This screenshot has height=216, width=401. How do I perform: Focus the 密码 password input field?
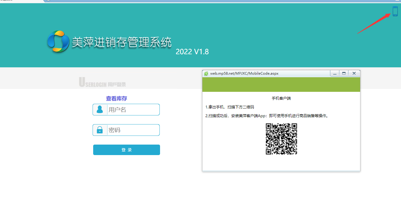click(133, 130)
